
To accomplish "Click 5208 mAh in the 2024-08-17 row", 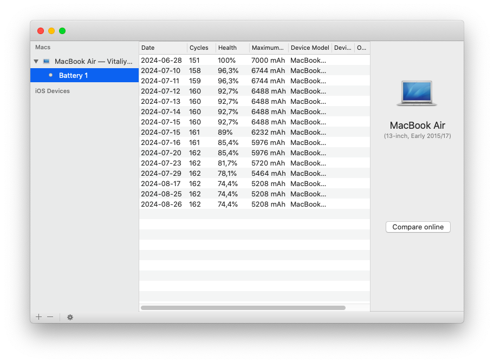I will click(x=269, y=184).
